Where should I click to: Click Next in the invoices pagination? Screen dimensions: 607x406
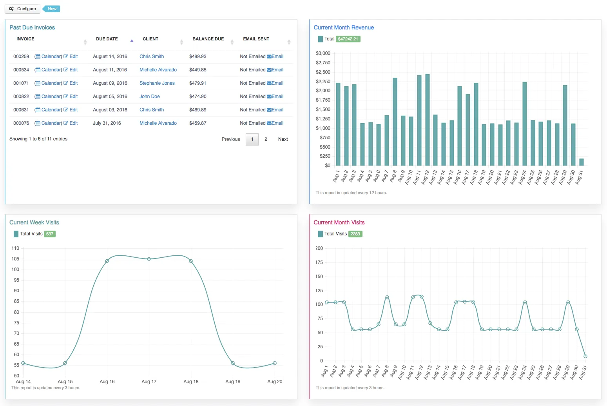tap(283, 139)
